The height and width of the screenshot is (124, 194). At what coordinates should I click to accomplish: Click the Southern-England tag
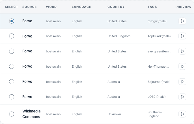coord(155,114)
